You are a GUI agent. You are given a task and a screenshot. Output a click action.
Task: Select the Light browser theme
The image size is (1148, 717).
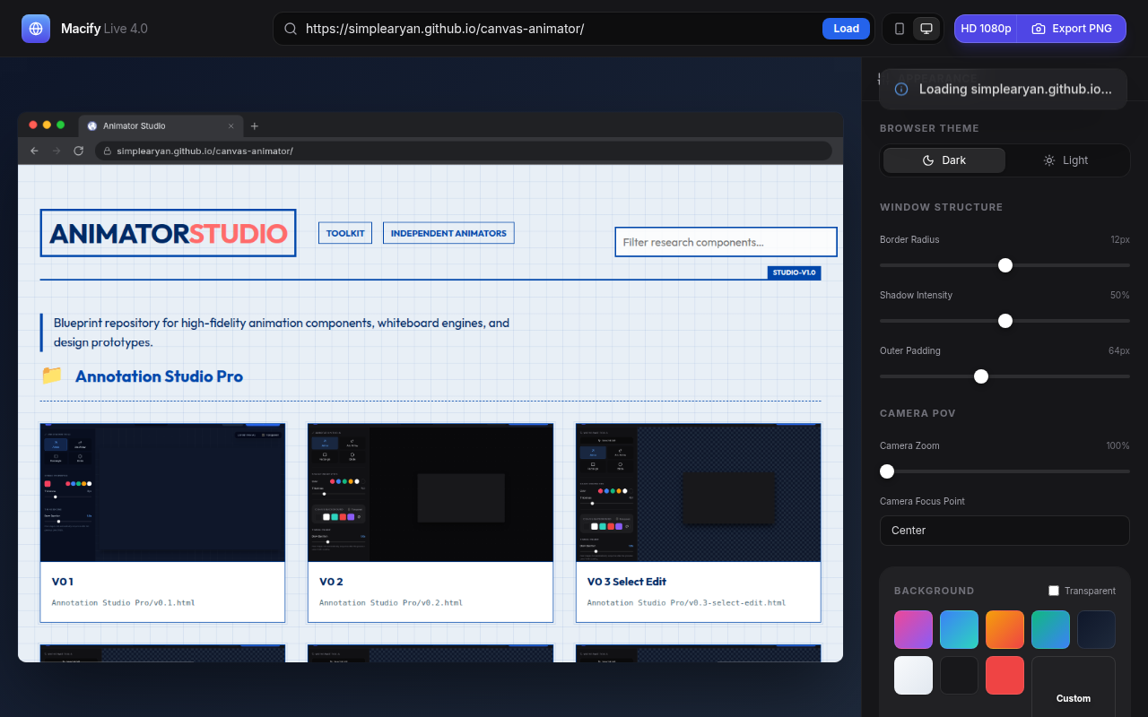coord(1065,160)
